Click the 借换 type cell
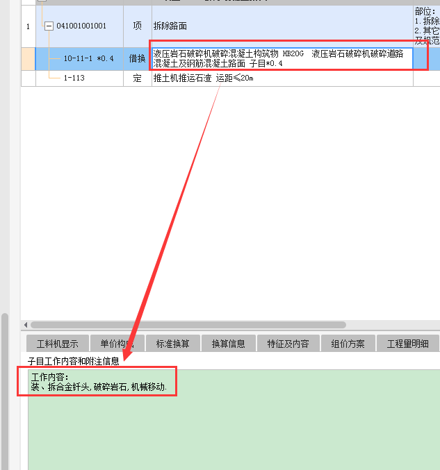The width and height of the screenshot is (440, 470). (x=138, y=59)
